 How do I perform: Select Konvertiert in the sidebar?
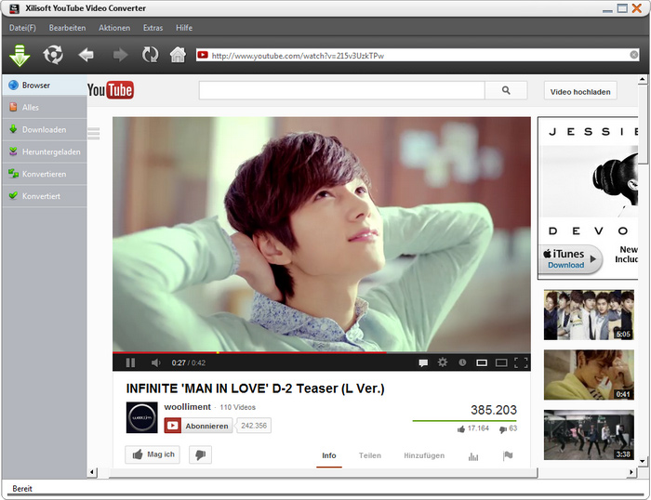click(x=45, y=196)
